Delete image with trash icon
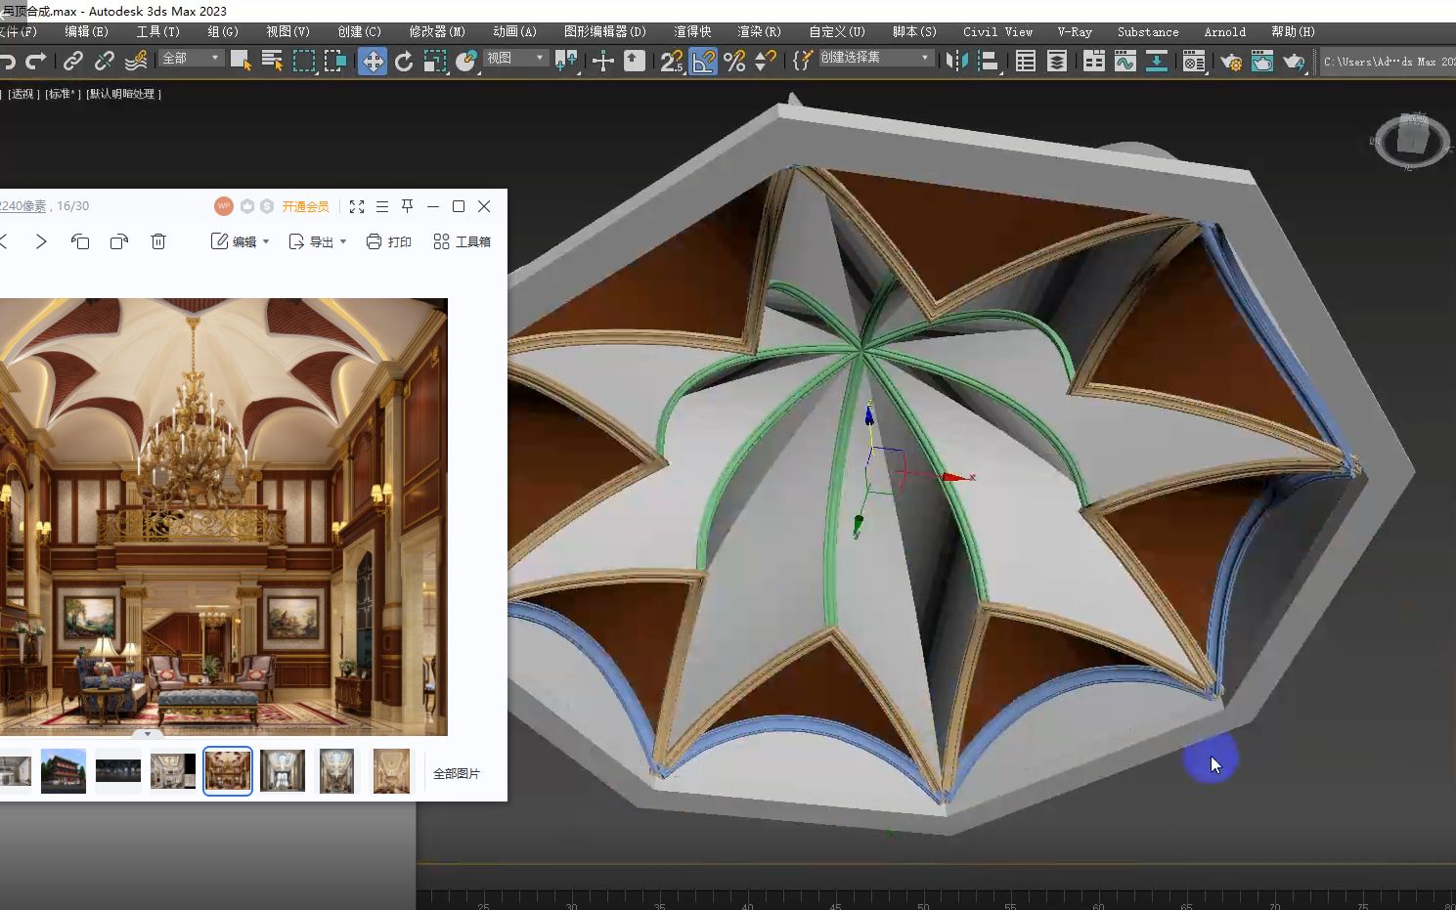 coord(158,241)
